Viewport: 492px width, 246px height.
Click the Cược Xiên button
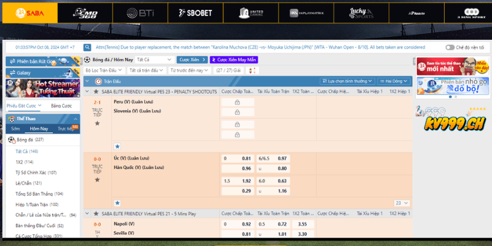pos(191,60)
